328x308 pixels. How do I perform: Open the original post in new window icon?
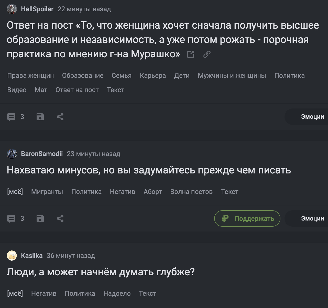(191, 54)
